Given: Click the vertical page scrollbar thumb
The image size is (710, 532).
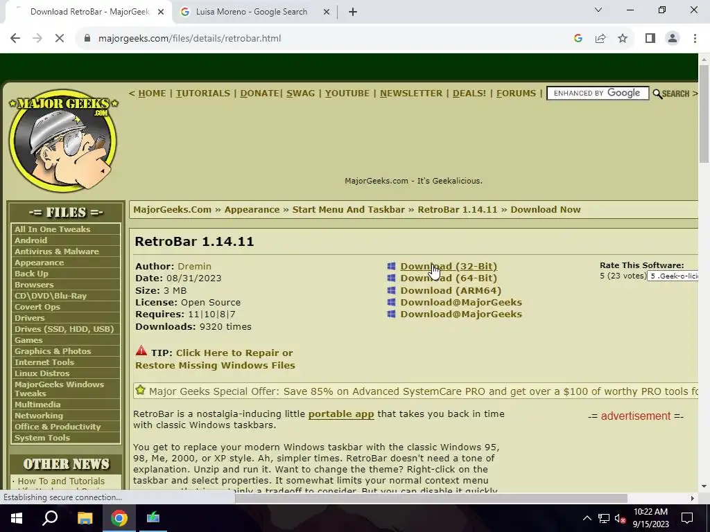Looking at the screenshot, I should pos(704,113).
